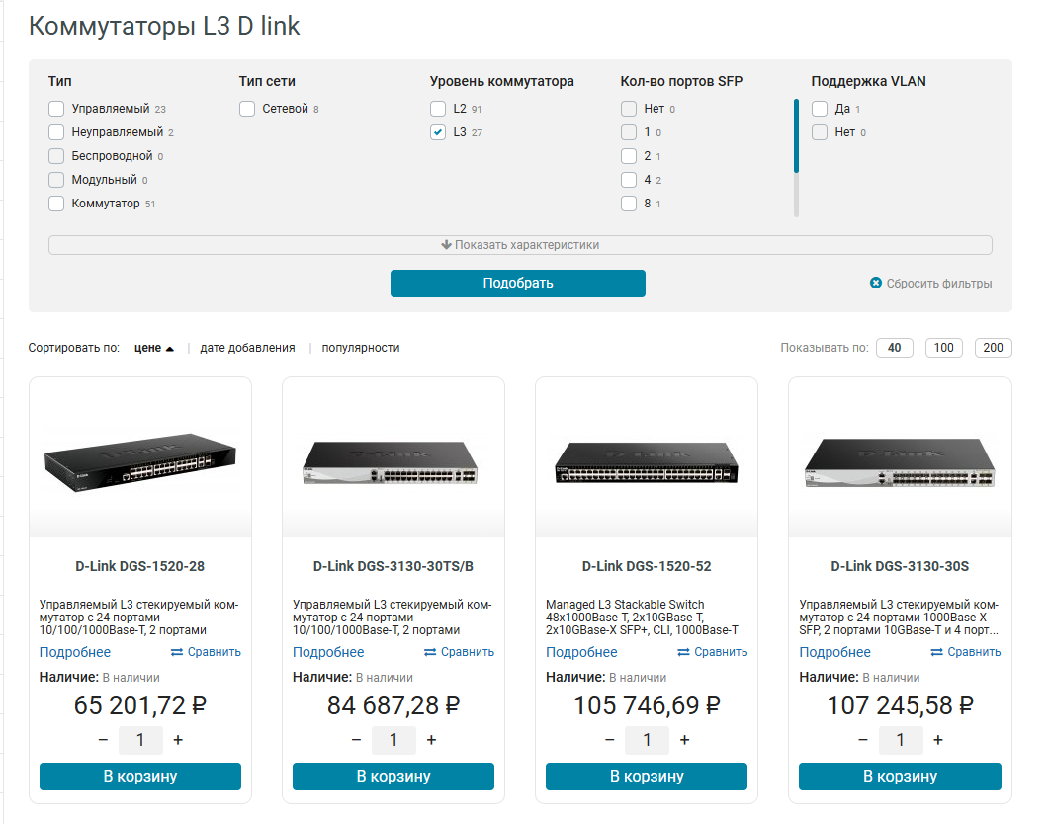Screen dimensions: 1049x824
Task: Sort products by популярности
Action: [x=361, y=348]
